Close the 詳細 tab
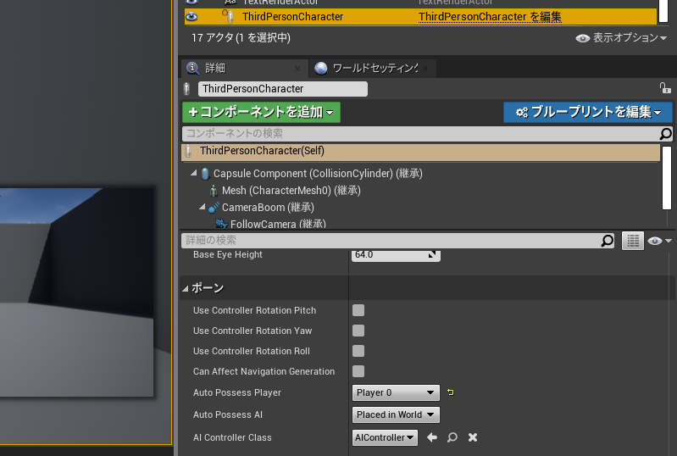677x456 pixels. point(297,69)
